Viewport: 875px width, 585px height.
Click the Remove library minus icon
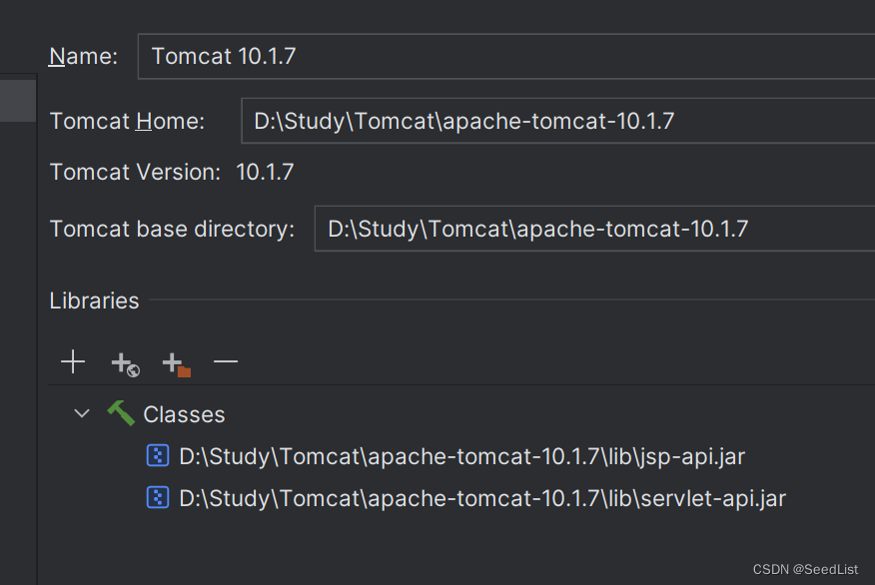pyautogui.click(x=226, y=362)
